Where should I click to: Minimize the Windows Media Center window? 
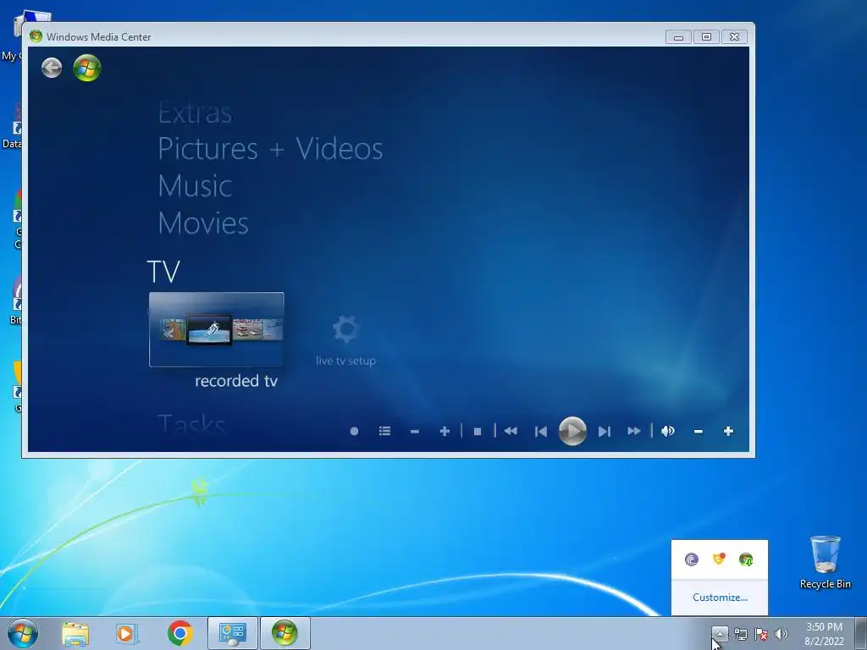(678, 37)
